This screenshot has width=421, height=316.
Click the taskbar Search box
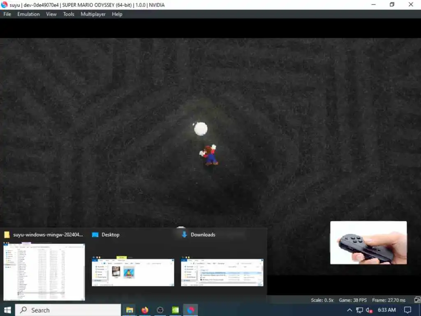click(68, 310)
